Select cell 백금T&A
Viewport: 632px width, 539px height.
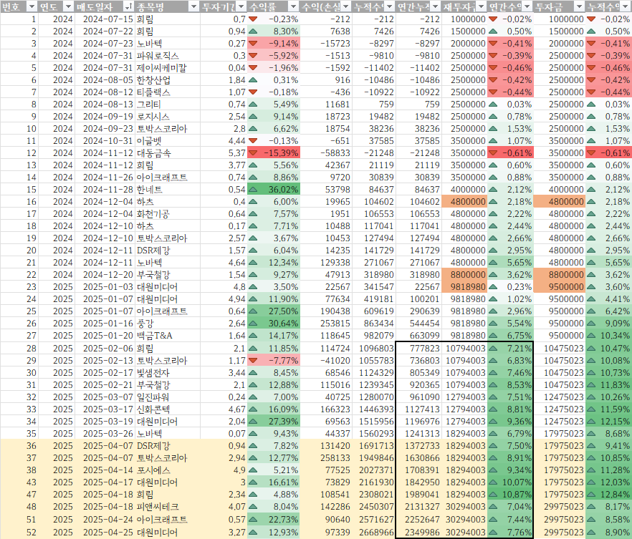[167, 336]
